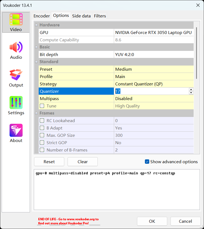Uncheck Show advanced options

[x=147, y=162]
